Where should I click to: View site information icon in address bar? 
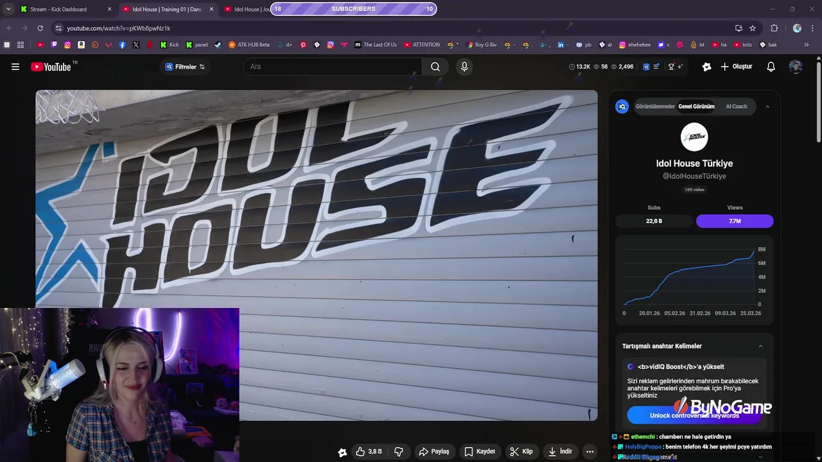(58, 28)
